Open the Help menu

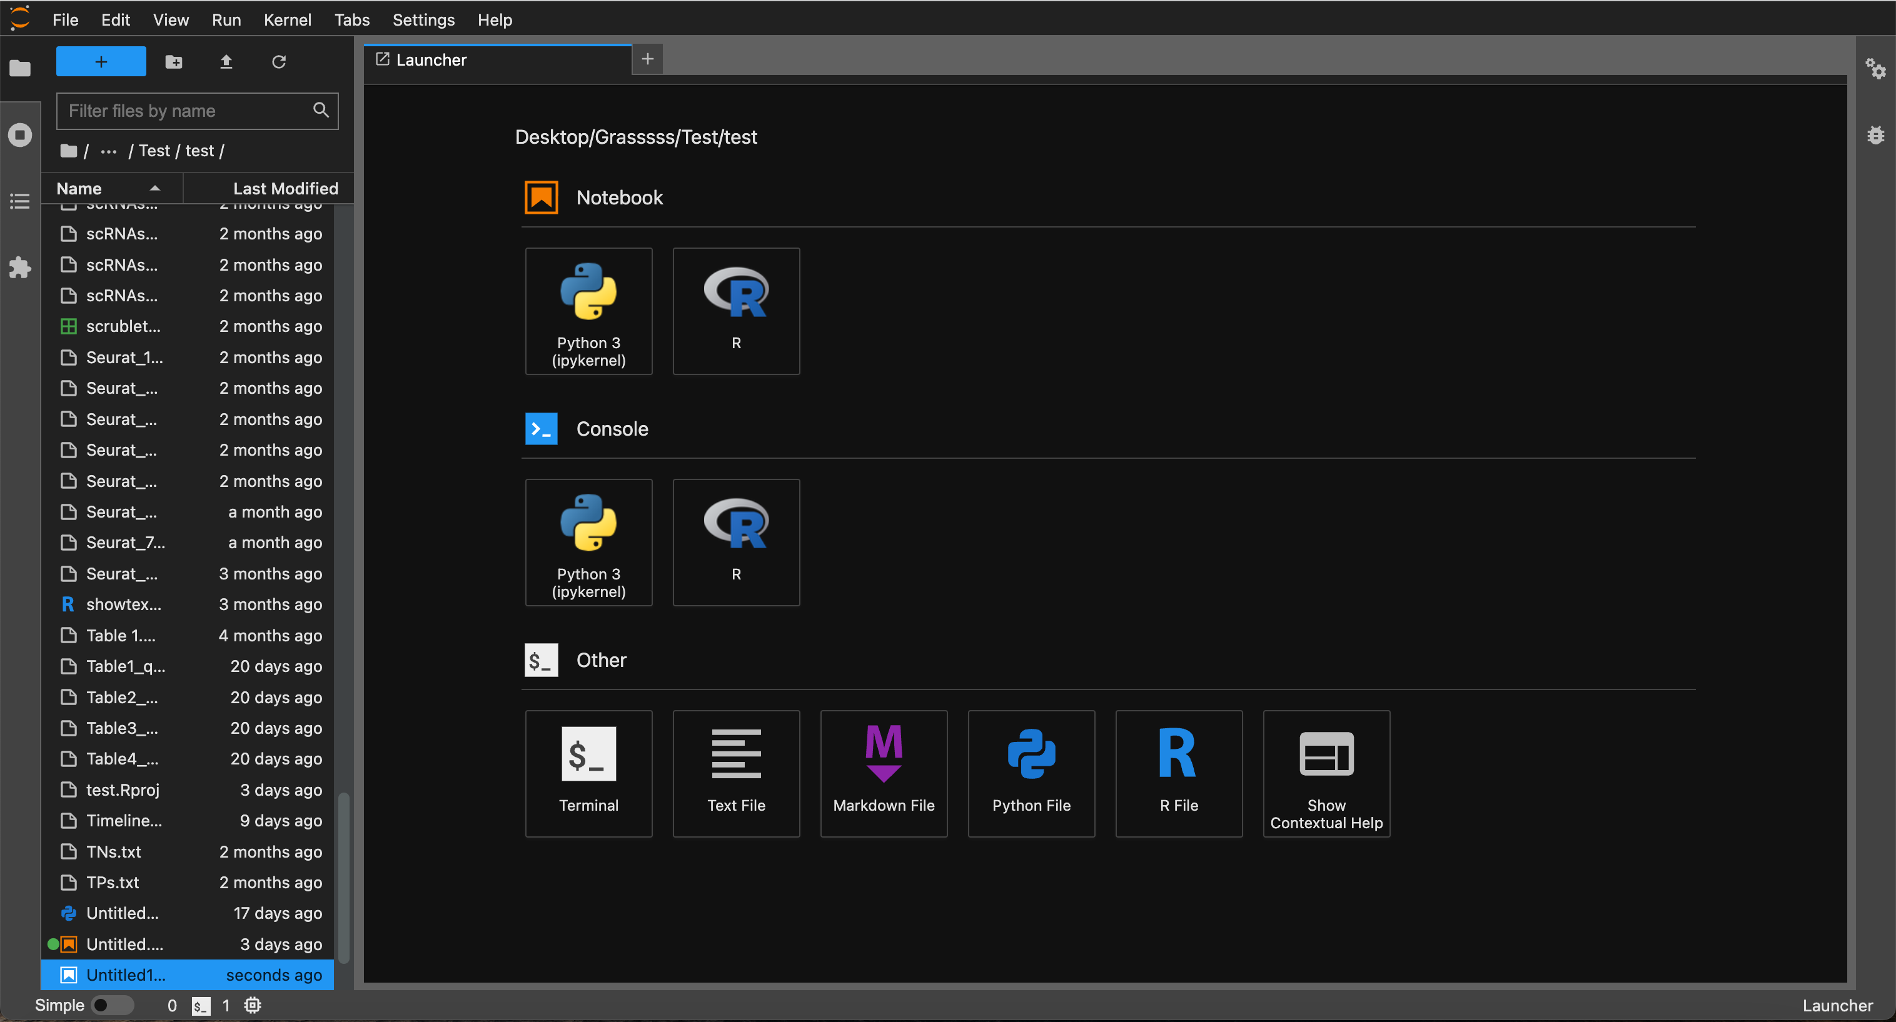coord(495,20)
